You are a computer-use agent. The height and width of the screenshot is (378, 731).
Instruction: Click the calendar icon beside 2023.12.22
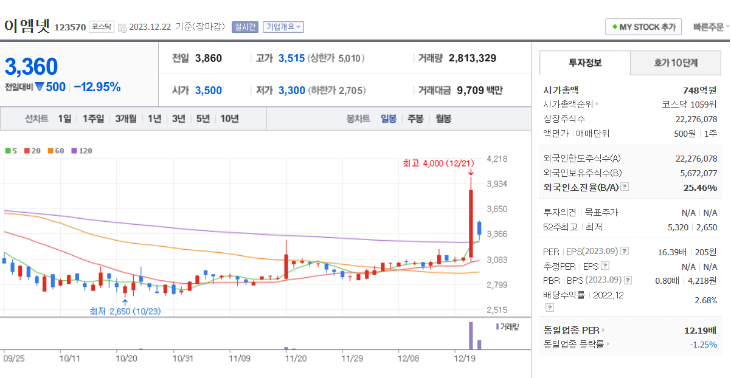coord(122,27)
